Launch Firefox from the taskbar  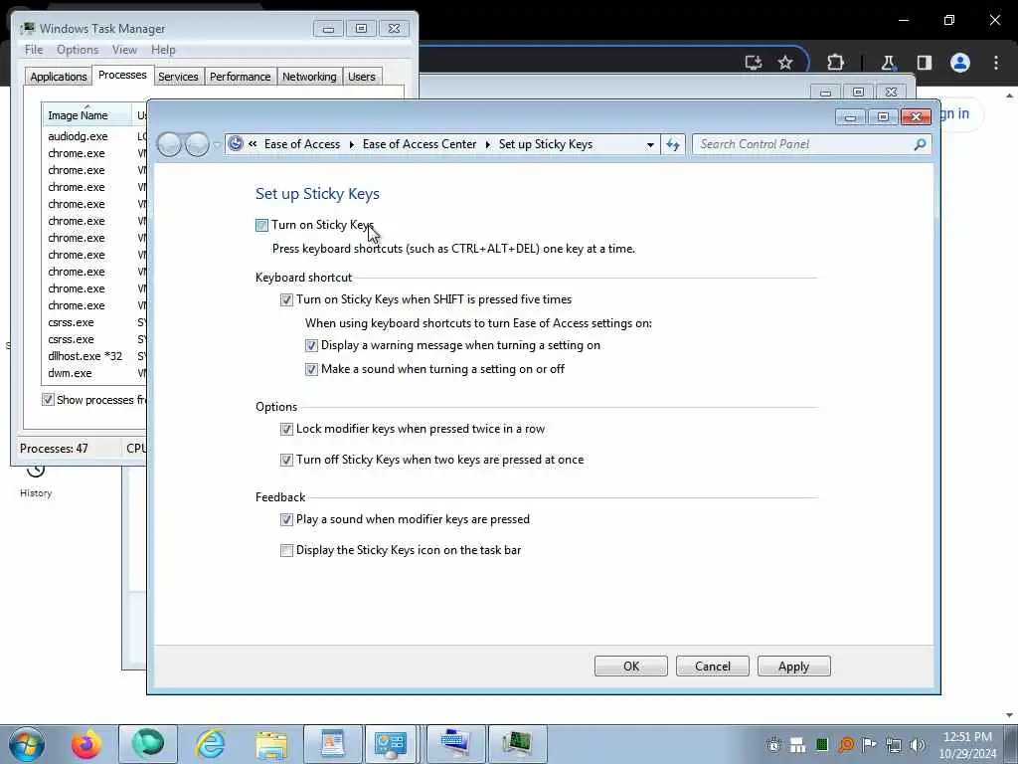(86, 744)
